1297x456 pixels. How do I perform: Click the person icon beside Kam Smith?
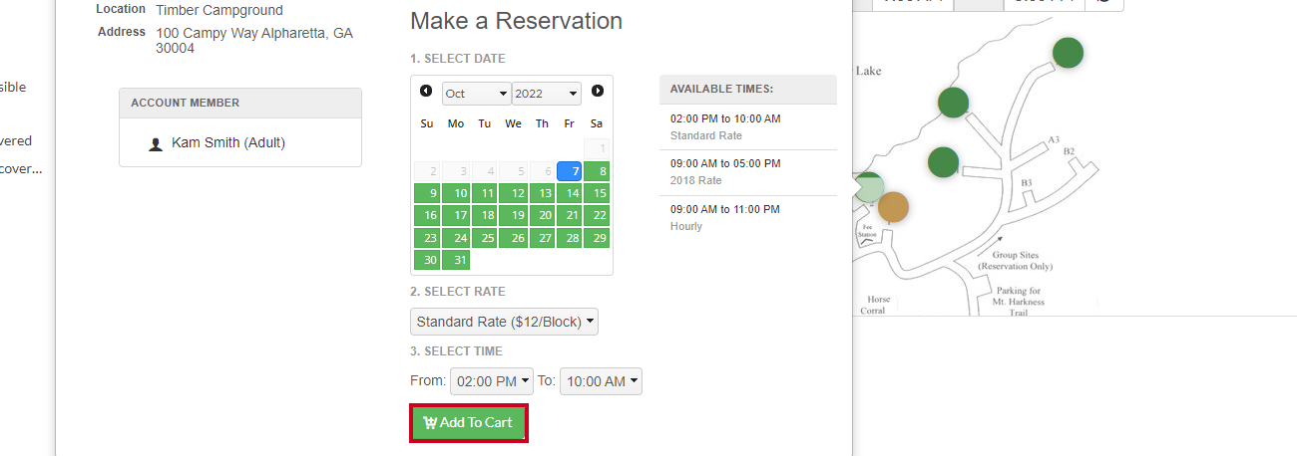pos(156,143)
